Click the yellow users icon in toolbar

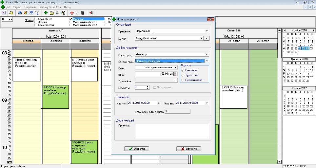[x=11, y=13]
